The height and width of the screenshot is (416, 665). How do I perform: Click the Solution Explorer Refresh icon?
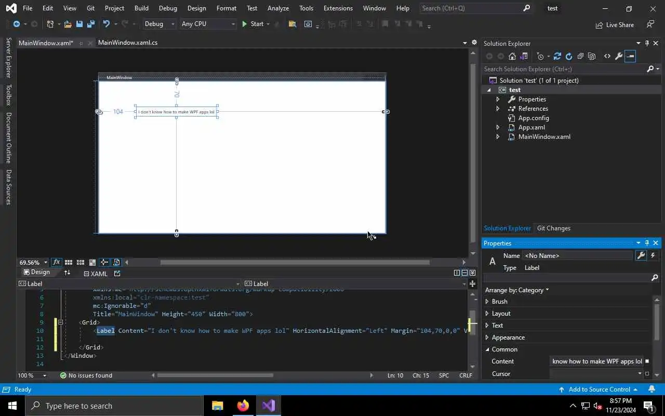(x=569, y=56)
